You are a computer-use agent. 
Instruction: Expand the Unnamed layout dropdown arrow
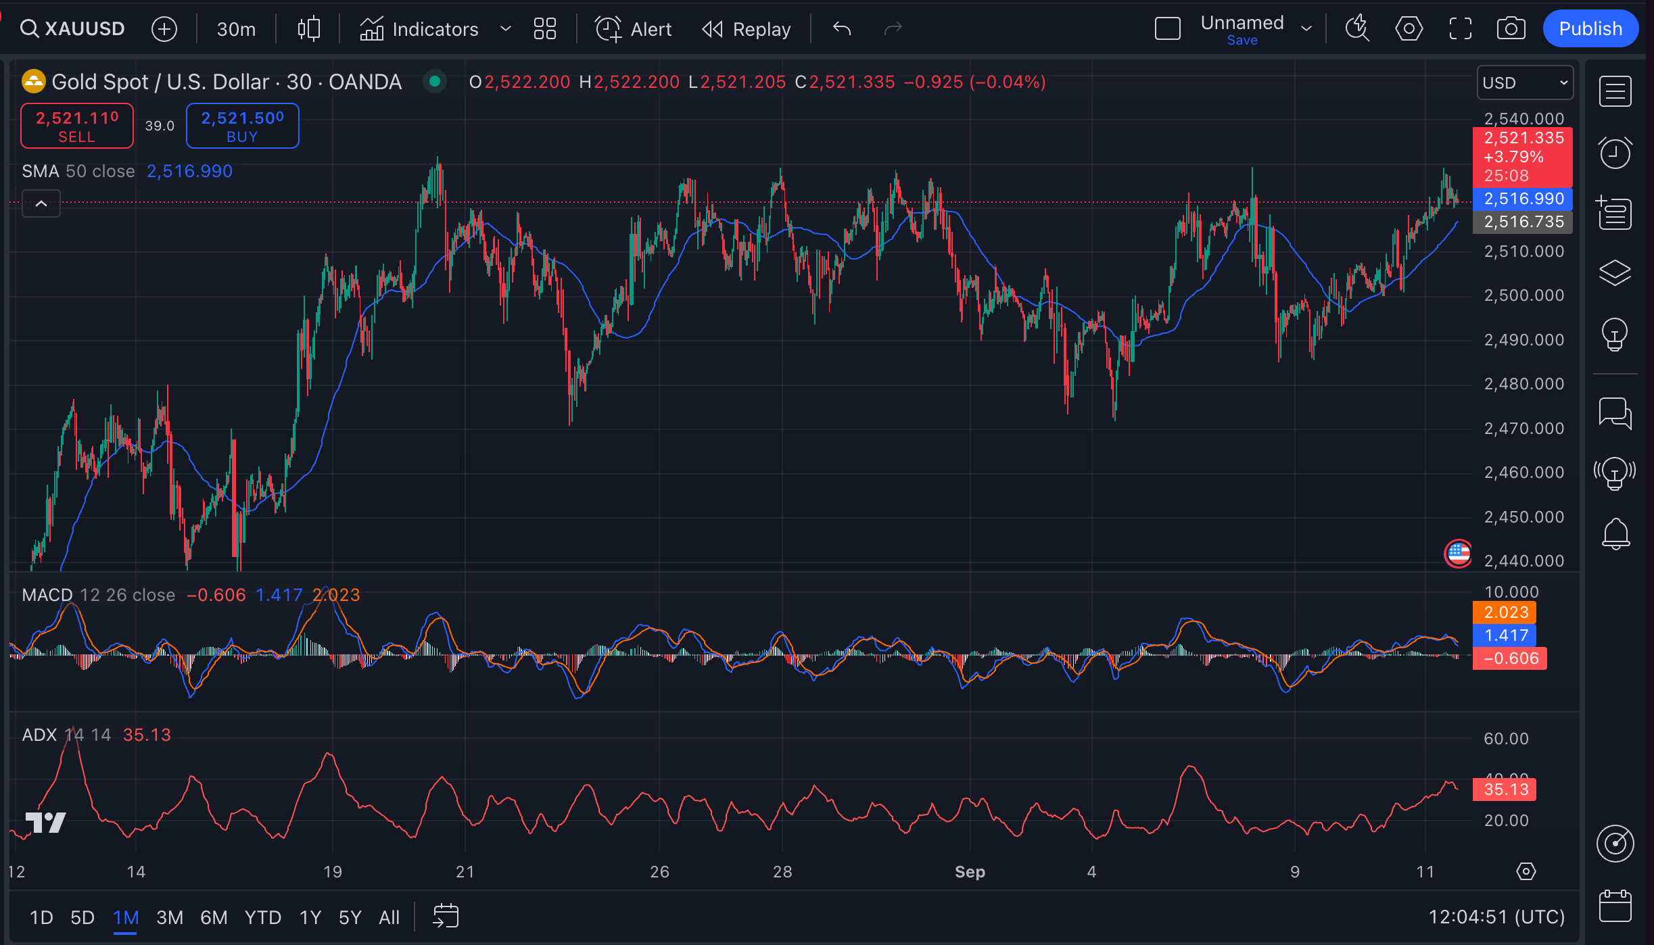point(1306,29)
